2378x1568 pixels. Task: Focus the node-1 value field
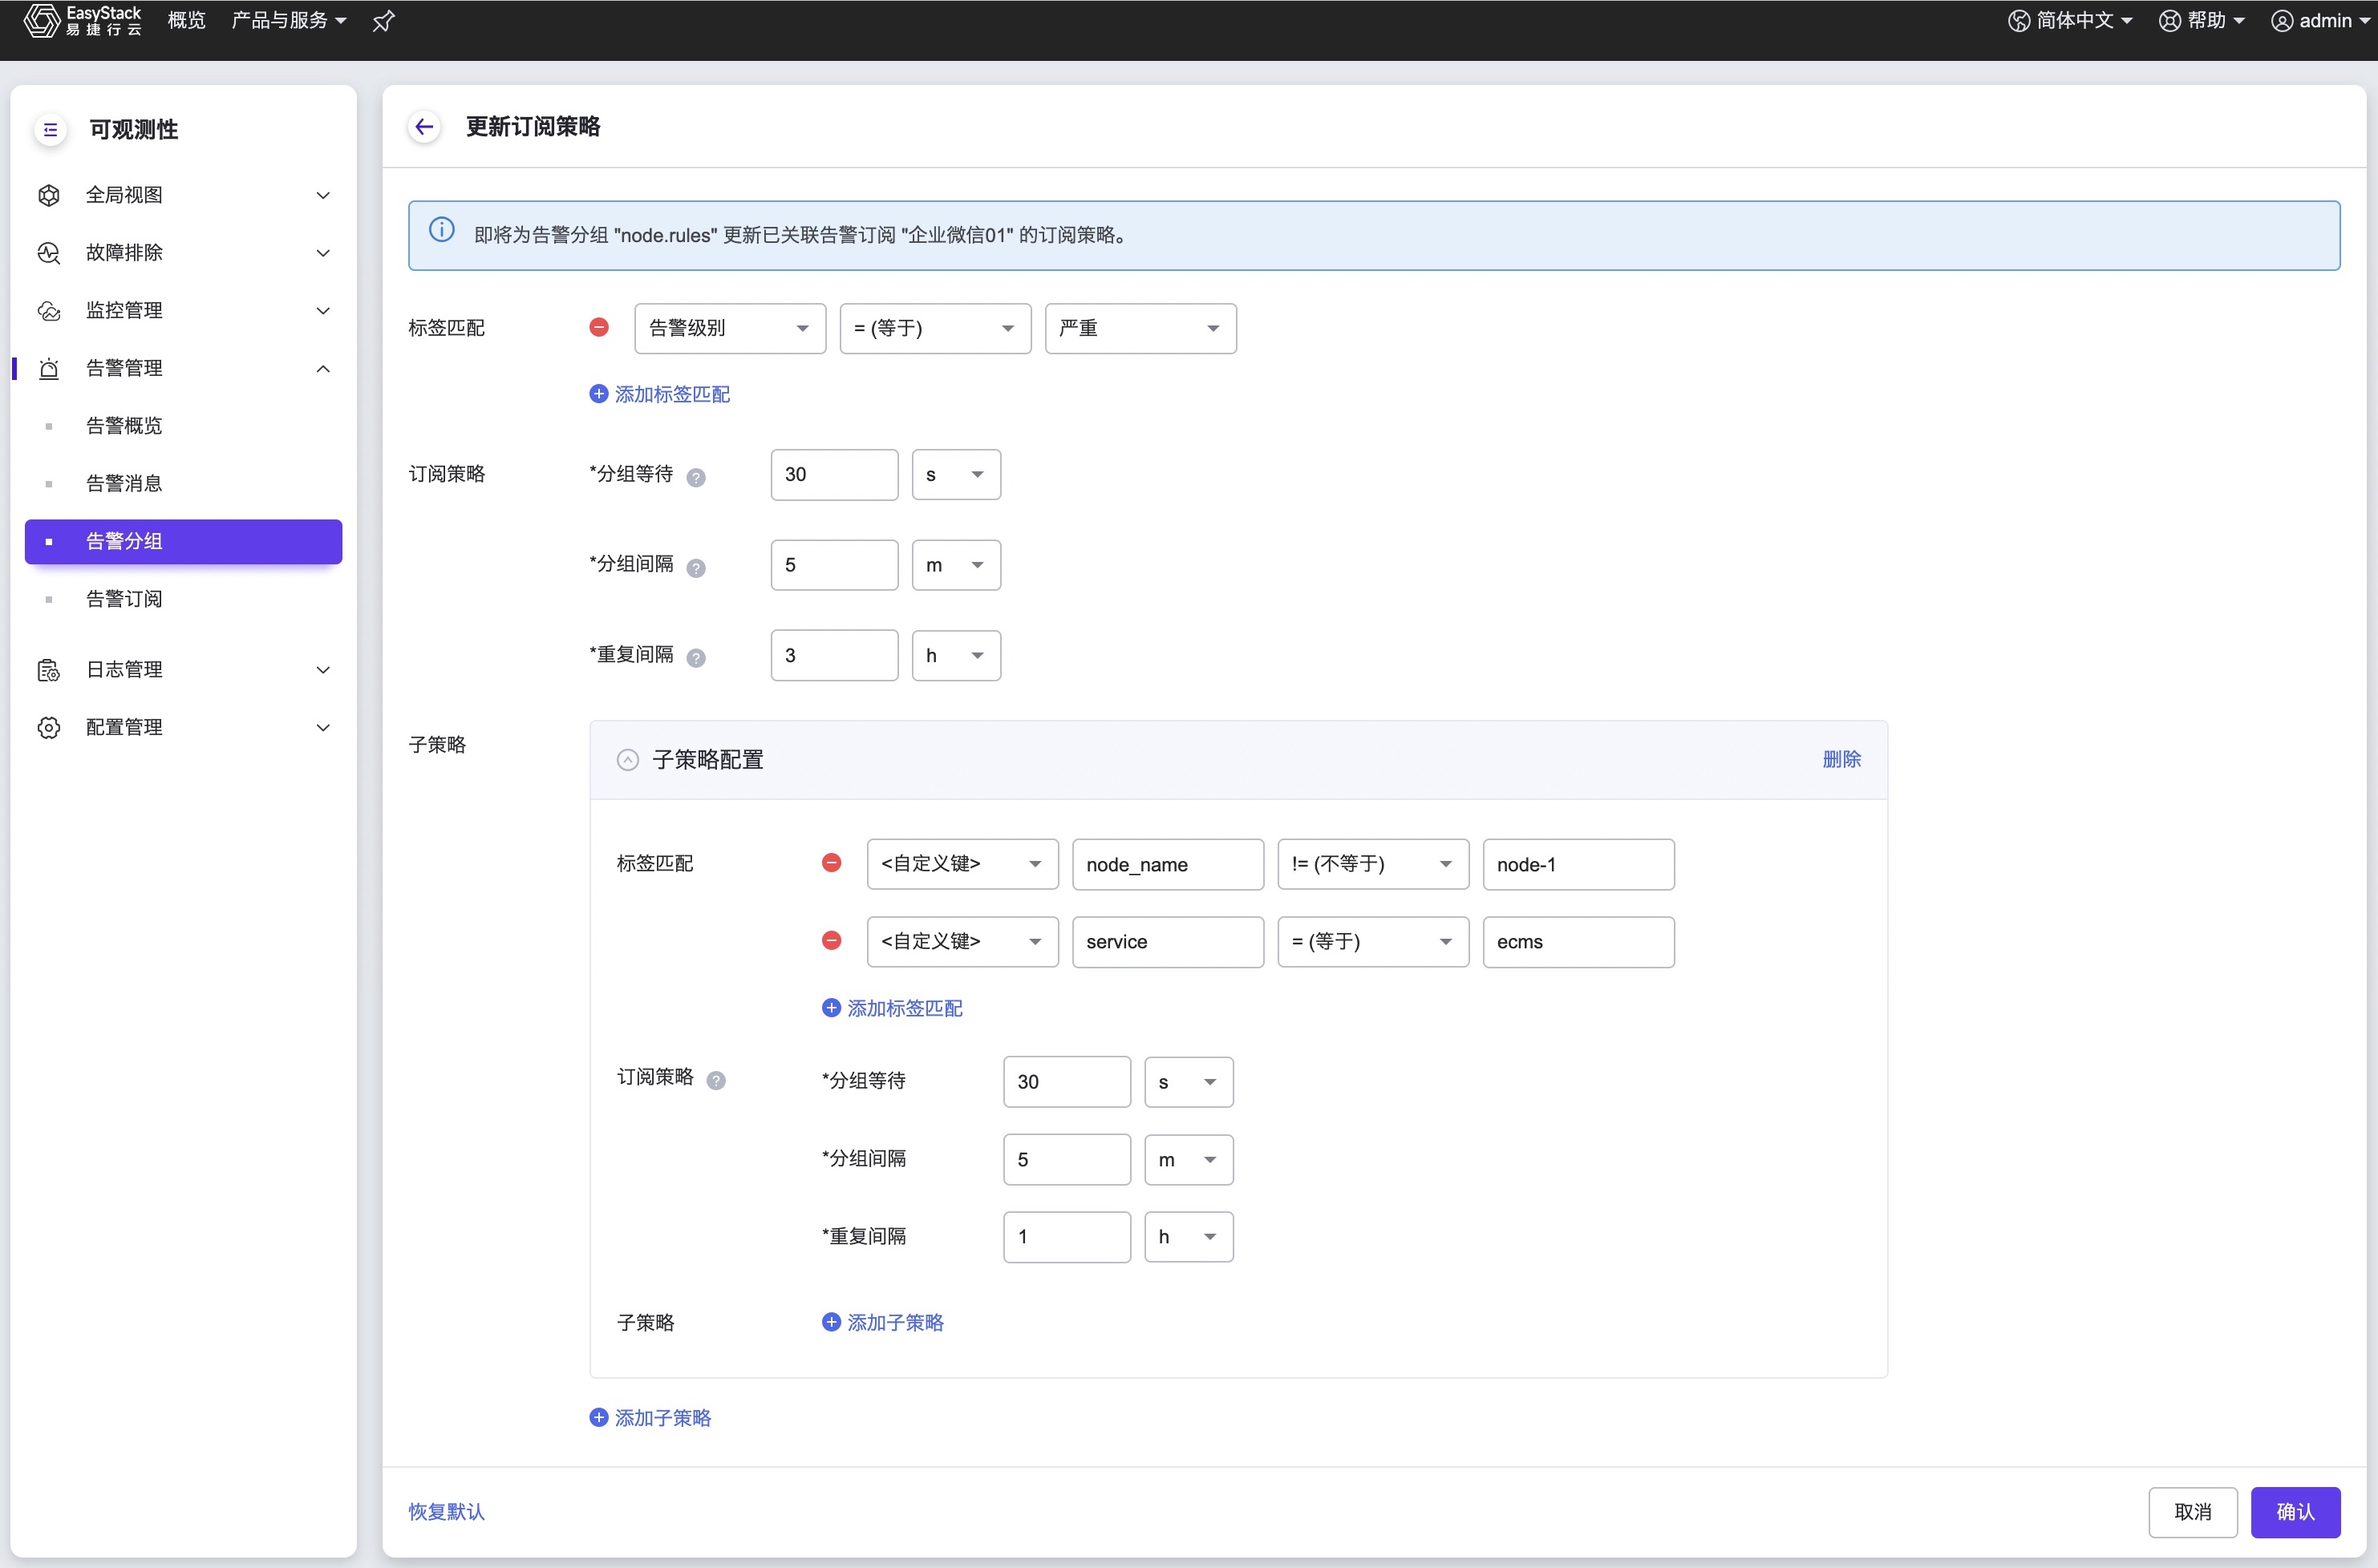click(1578, 864)
